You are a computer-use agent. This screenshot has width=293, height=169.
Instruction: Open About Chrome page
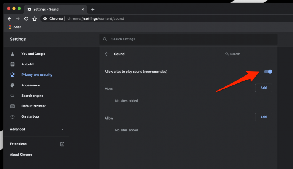[x=21, y=155]
